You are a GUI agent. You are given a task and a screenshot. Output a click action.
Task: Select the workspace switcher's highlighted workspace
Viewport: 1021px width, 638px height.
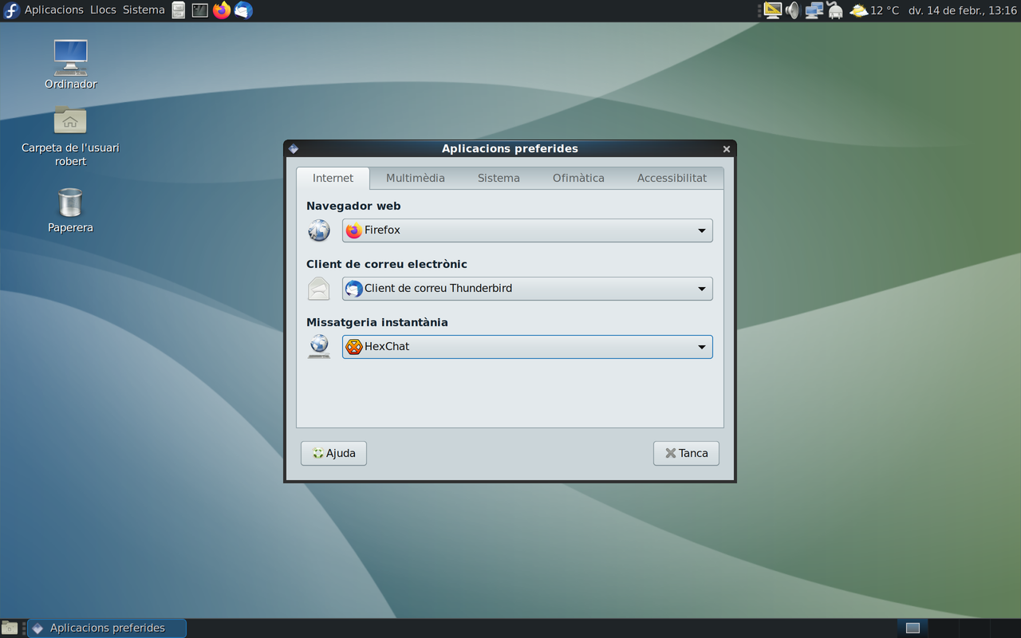[913, 628]
